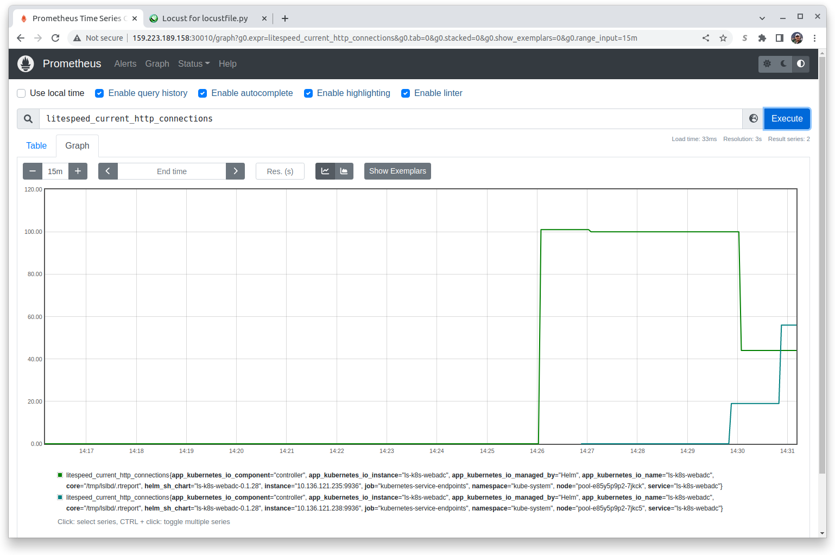Move end time back with left chevron

click(107, 171)
